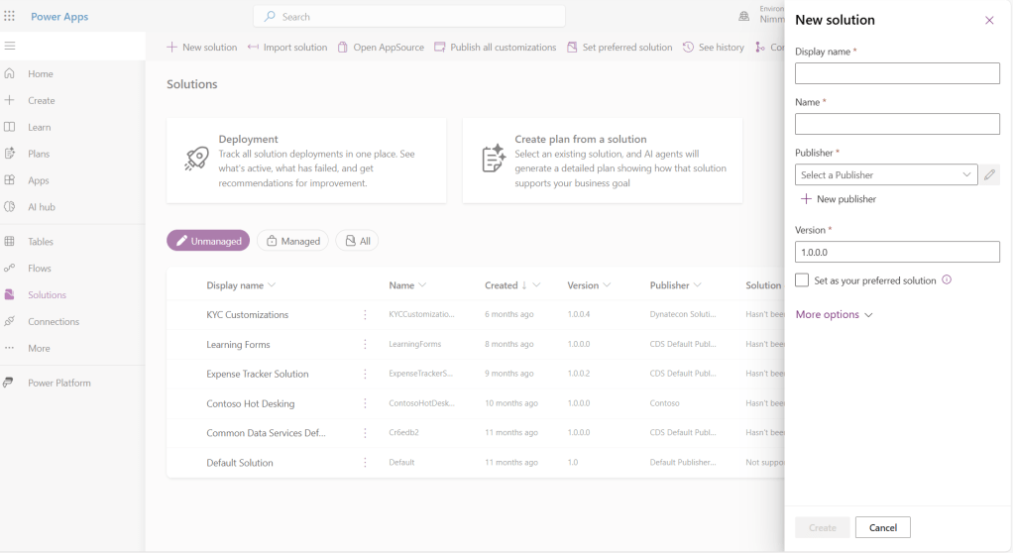Click the Search box in header
1013x553 pixels.
pos(409,17)
